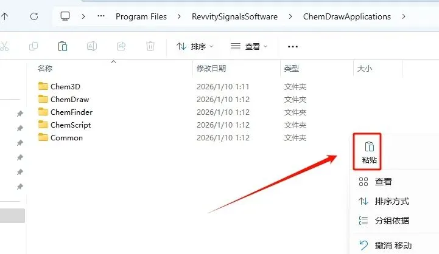Click the Up arrow navigation icon
Viewport: 439px width, 254px height.
pyautogui.click(x=4, y=16)
